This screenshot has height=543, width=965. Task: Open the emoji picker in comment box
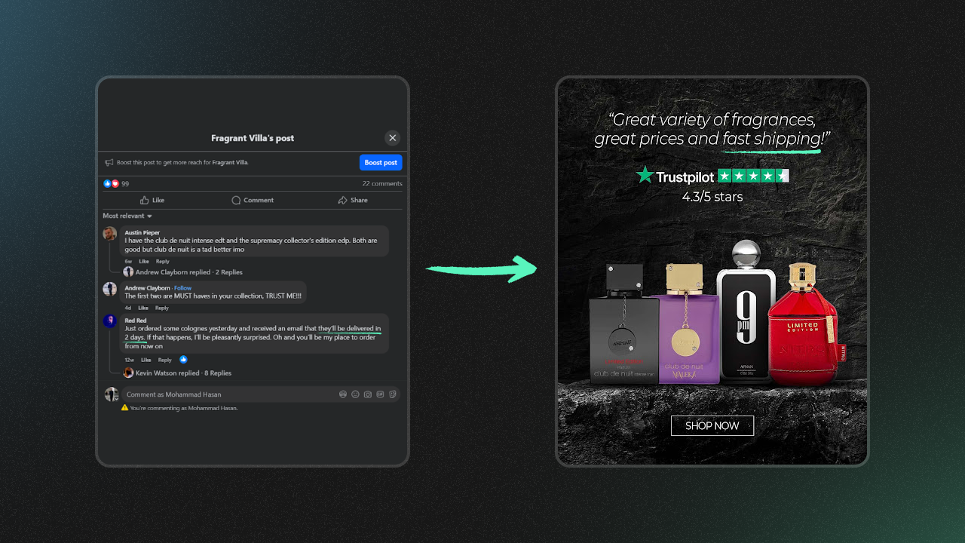tap(355, 394)
